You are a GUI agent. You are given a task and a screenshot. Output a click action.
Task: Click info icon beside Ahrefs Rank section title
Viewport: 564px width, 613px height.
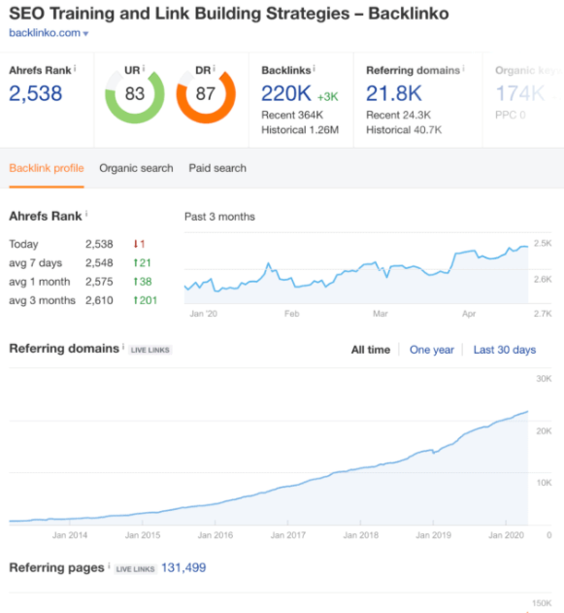(86, 214)
